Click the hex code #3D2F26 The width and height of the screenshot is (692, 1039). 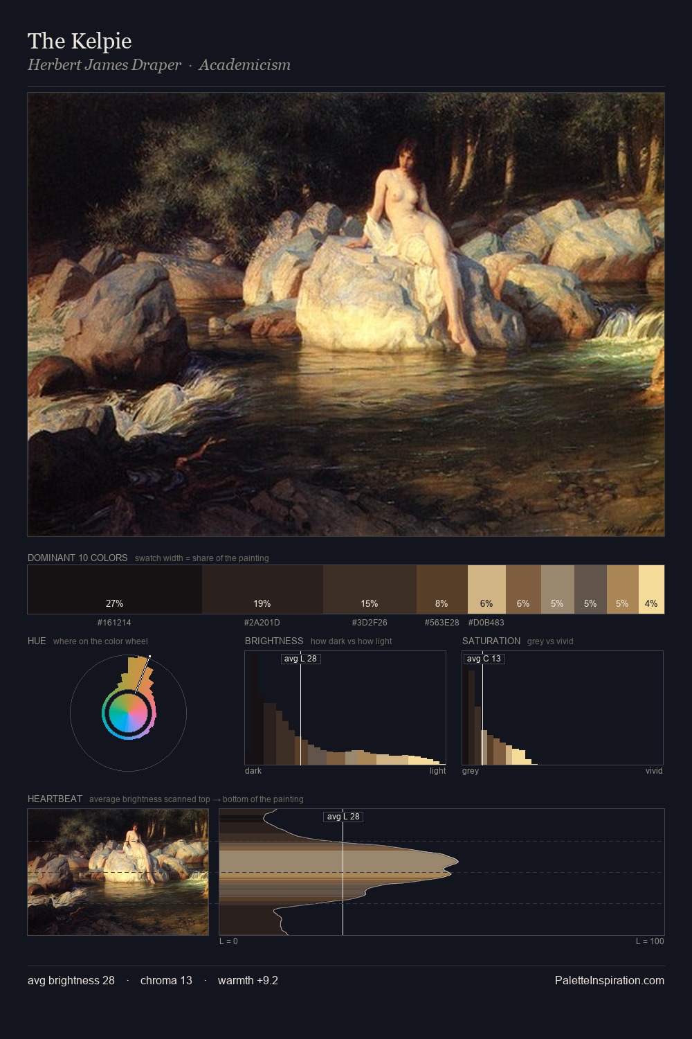(370, 623)
